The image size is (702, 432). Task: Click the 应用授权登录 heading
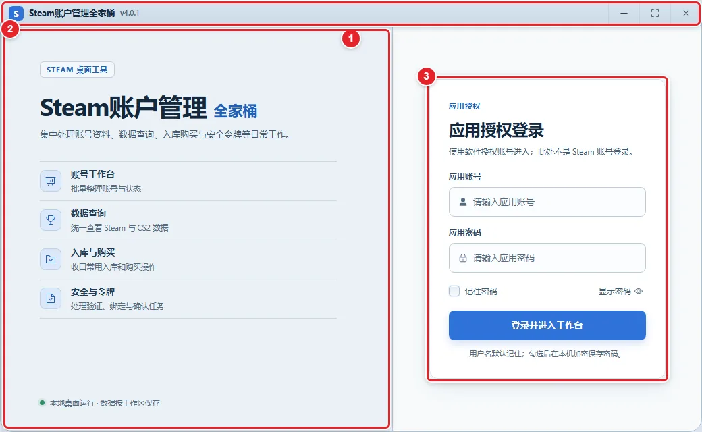496,130
